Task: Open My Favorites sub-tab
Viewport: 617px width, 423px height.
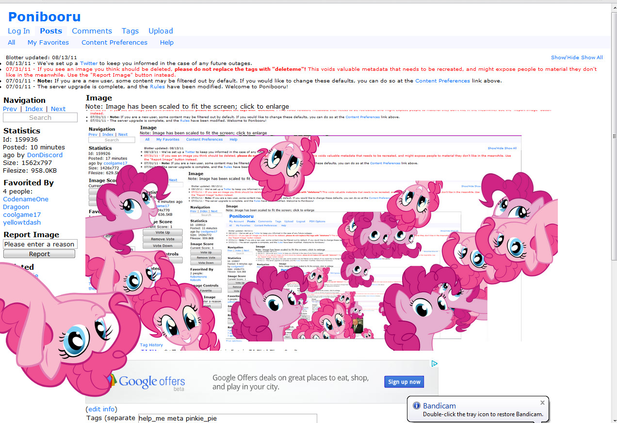Action: (x=48, y=42)
